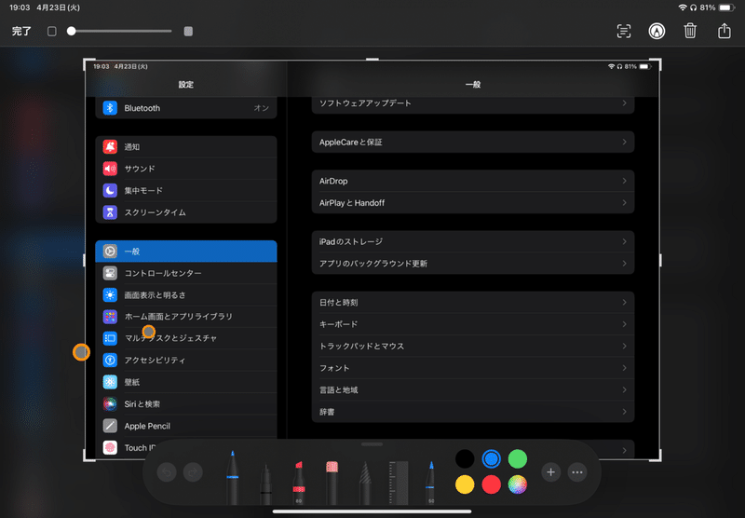Open the rainbow color picker wheel

pos(518,484)
